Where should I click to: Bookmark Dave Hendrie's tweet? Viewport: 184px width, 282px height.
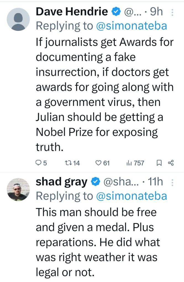(159, 163)
